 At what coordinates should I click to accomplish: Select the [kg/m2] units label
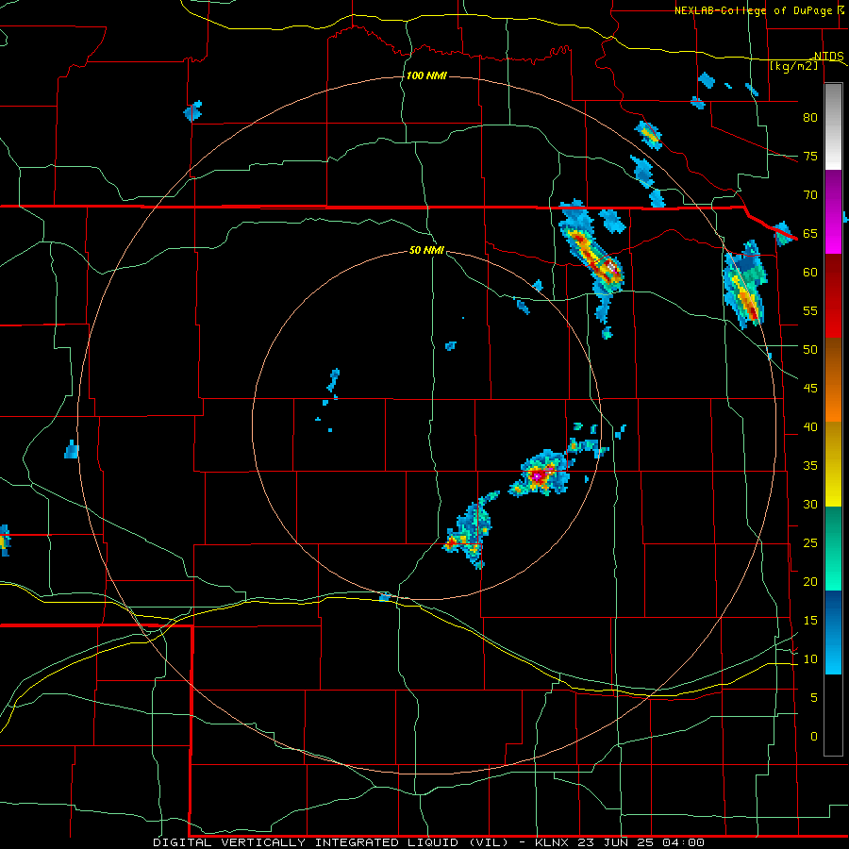[x=793, y=66]
